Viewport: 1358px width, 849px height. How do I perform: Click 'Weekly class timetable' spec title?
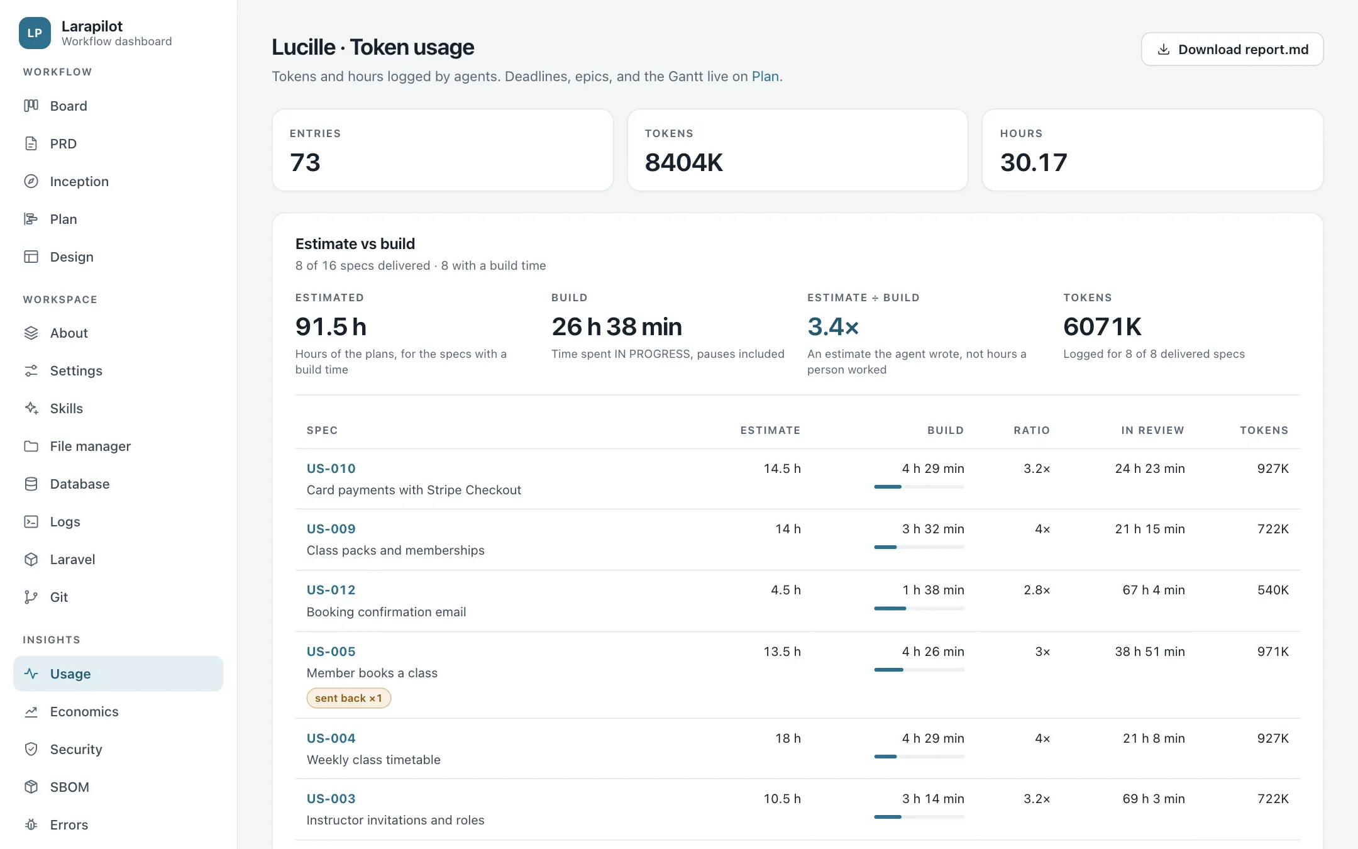pos(373,760)
